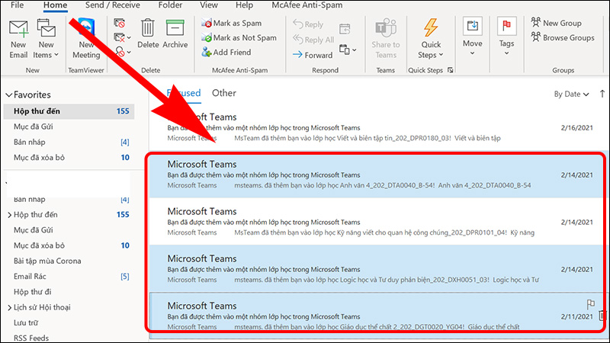Create a New Group
The height and width of the screenshot is (343, 610).
tap(557, 23)
